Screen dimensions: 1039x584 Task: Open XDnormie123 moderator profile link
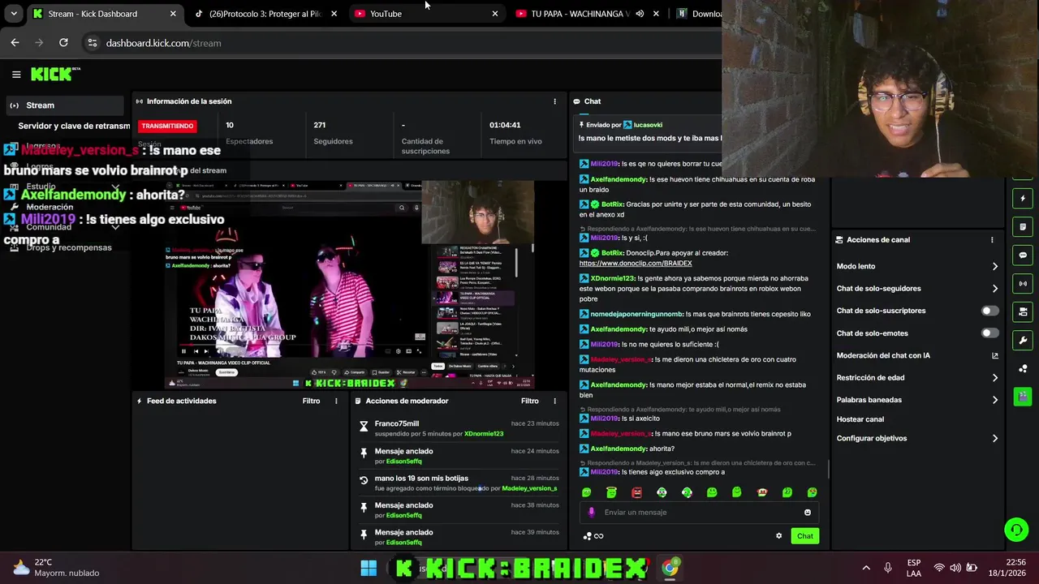pos(484,434)
